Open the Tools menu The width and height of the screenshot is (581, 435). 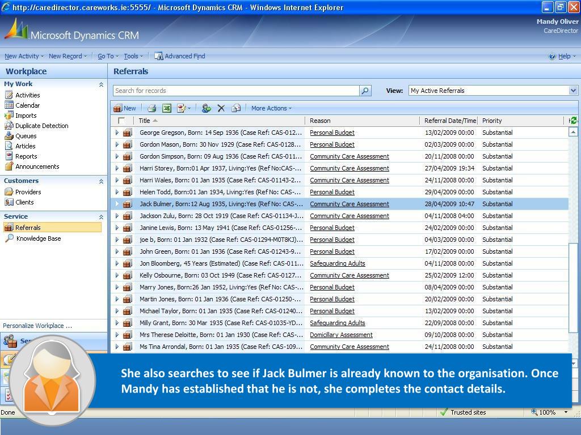click(x=133, y=56)
